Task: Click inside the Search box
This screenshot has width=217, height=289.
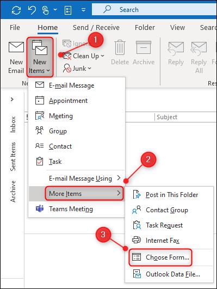Action: [154, 10]
